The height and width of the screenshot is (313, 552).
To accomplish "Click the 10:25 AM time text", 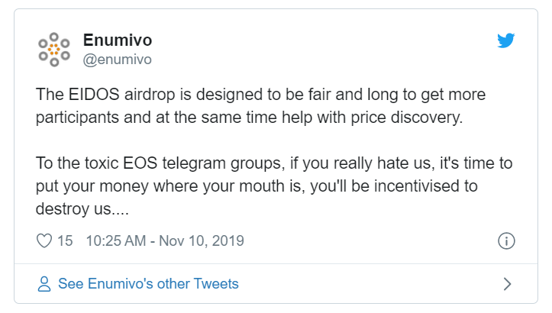I will [117, 241].
